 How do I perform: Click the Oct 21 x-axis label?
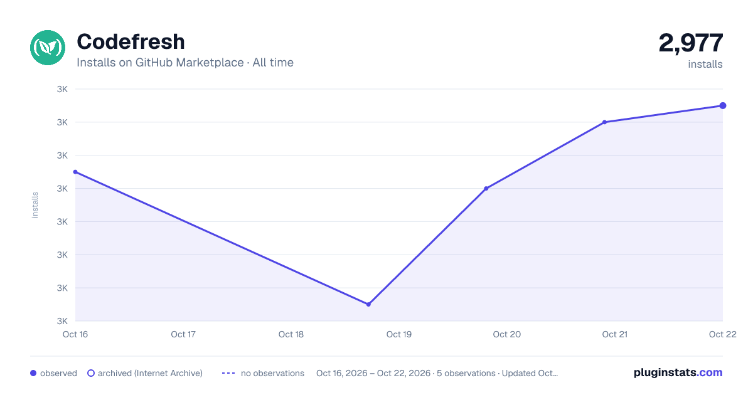[615, 334]
